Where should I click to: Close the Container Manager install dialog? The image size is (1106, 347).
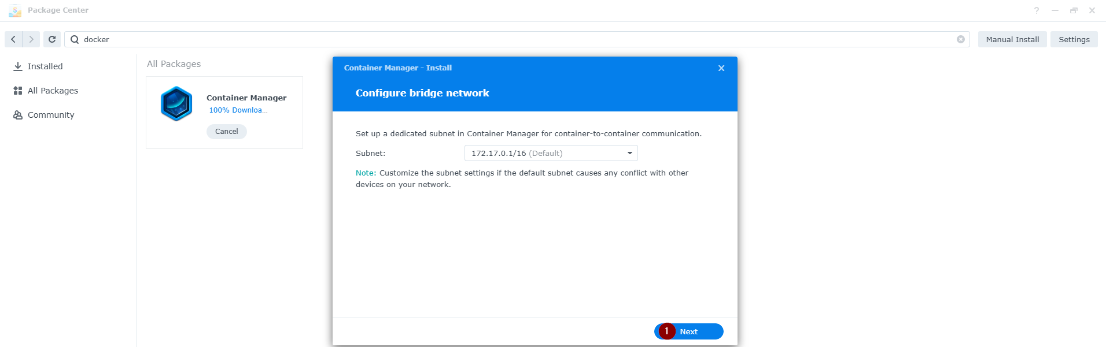pos(721,68)
